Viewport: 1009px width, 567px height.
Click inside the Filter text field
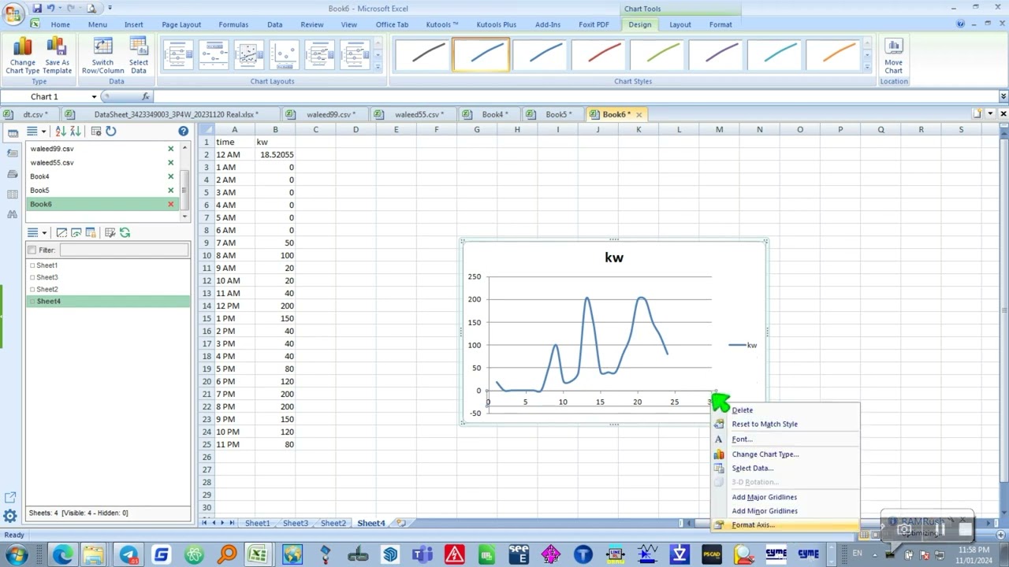(x=124, y=250)
